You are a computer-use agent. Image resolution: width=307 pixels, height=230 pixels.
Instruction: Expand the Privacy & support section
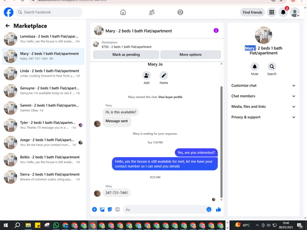[263, 117]
